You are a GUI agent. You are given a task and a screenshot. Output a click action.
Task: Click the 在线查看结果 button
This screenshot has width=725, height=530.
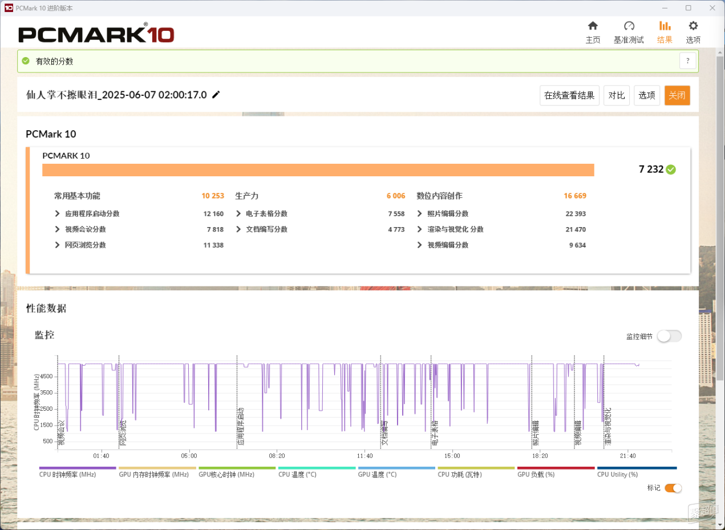click(x=569, y=95)
